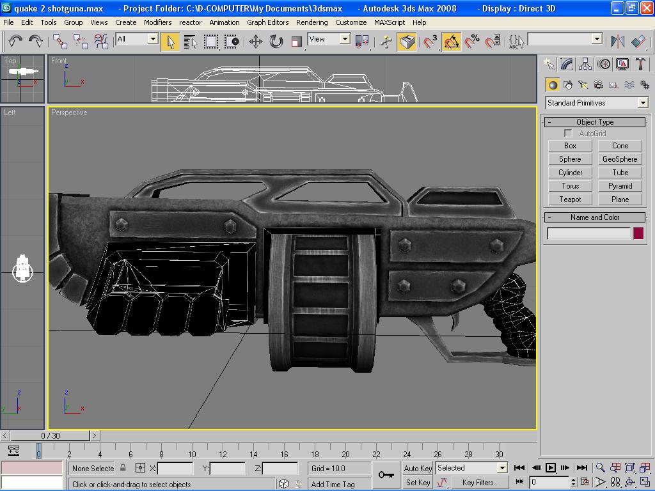Open the Rendering menu
Viewport: 655px width, 491px height.
click(312, 22)
